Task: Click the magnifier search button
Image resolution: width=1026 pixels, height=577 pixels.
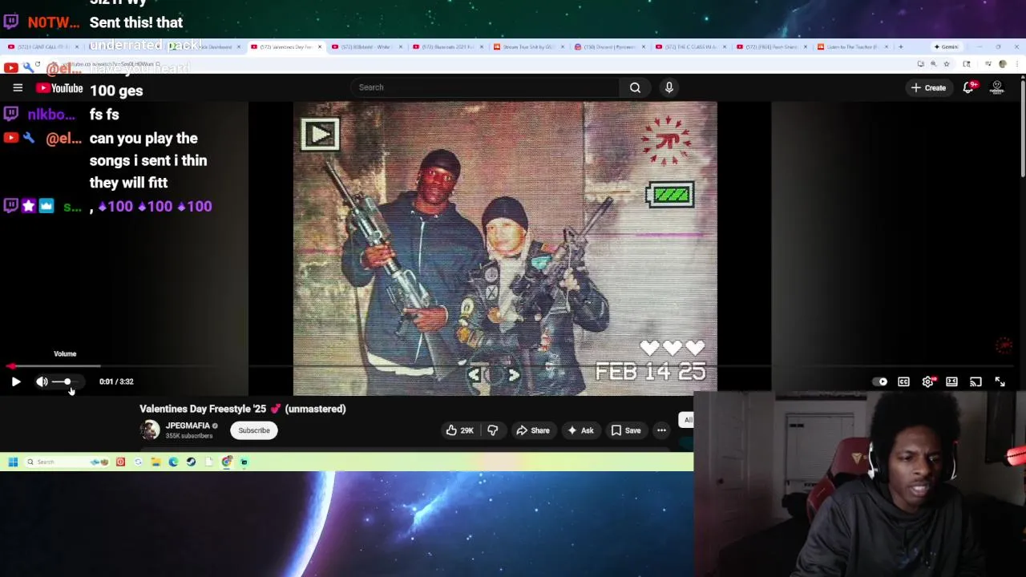Action: click(635, 87)
